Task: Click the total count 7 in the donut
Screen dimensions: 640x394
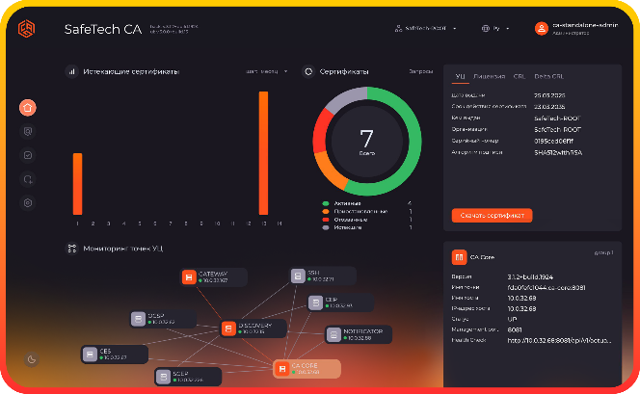Action: click(366, 139)
